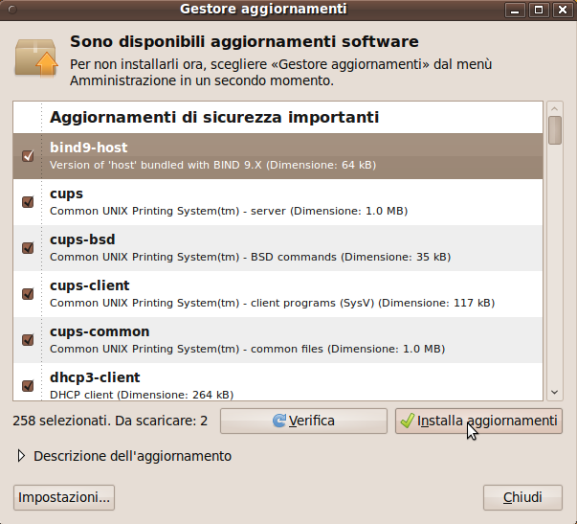Click the window menu dot in title bar

pyautogui.click(x=12, y=10)
